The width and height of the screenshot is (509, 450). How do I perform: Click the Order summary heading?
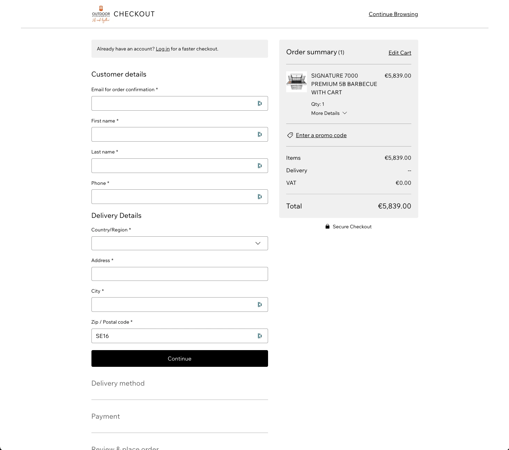pyautogui.click(x=315, y=52)
